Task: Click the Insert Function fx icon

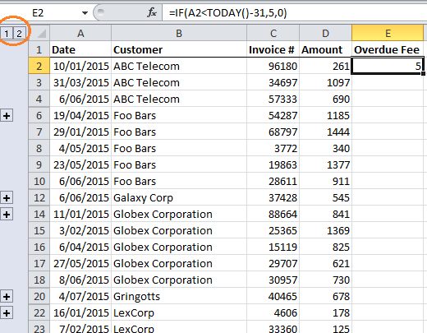Action: pyautogui.click(x=152, y=12)
